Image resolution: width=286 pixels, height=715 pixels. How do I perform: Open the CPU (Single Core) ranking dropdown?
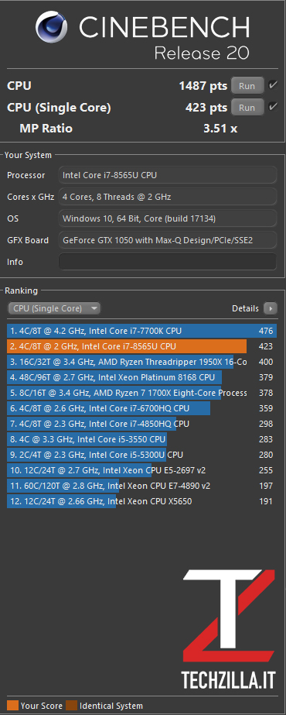(x=54, y=309)
